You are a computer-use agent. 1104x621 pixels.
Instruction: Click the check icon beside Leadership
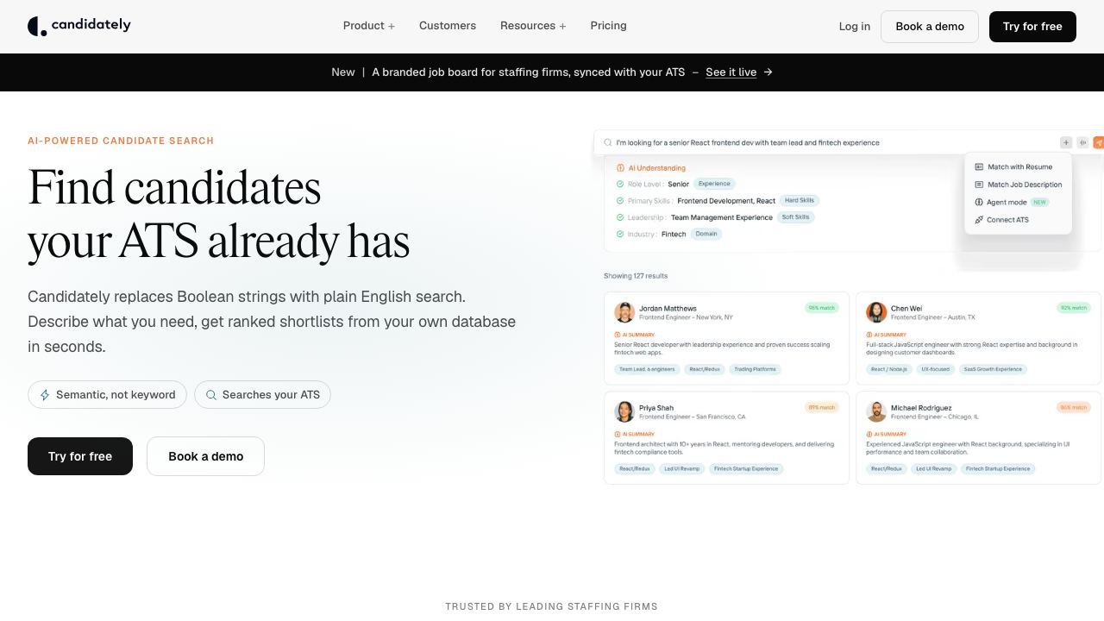[x=620, y=217]
